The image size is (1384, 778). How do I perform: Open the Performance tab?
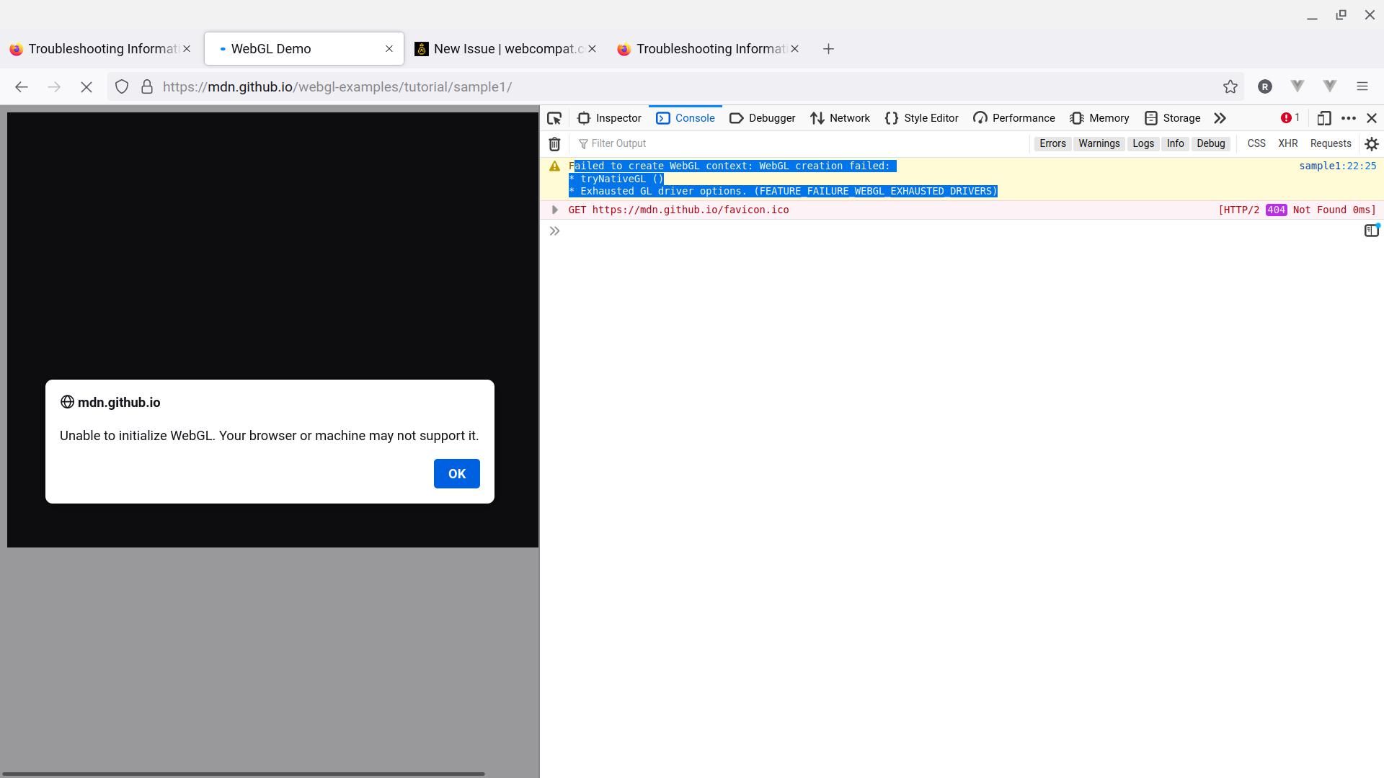1013,118
